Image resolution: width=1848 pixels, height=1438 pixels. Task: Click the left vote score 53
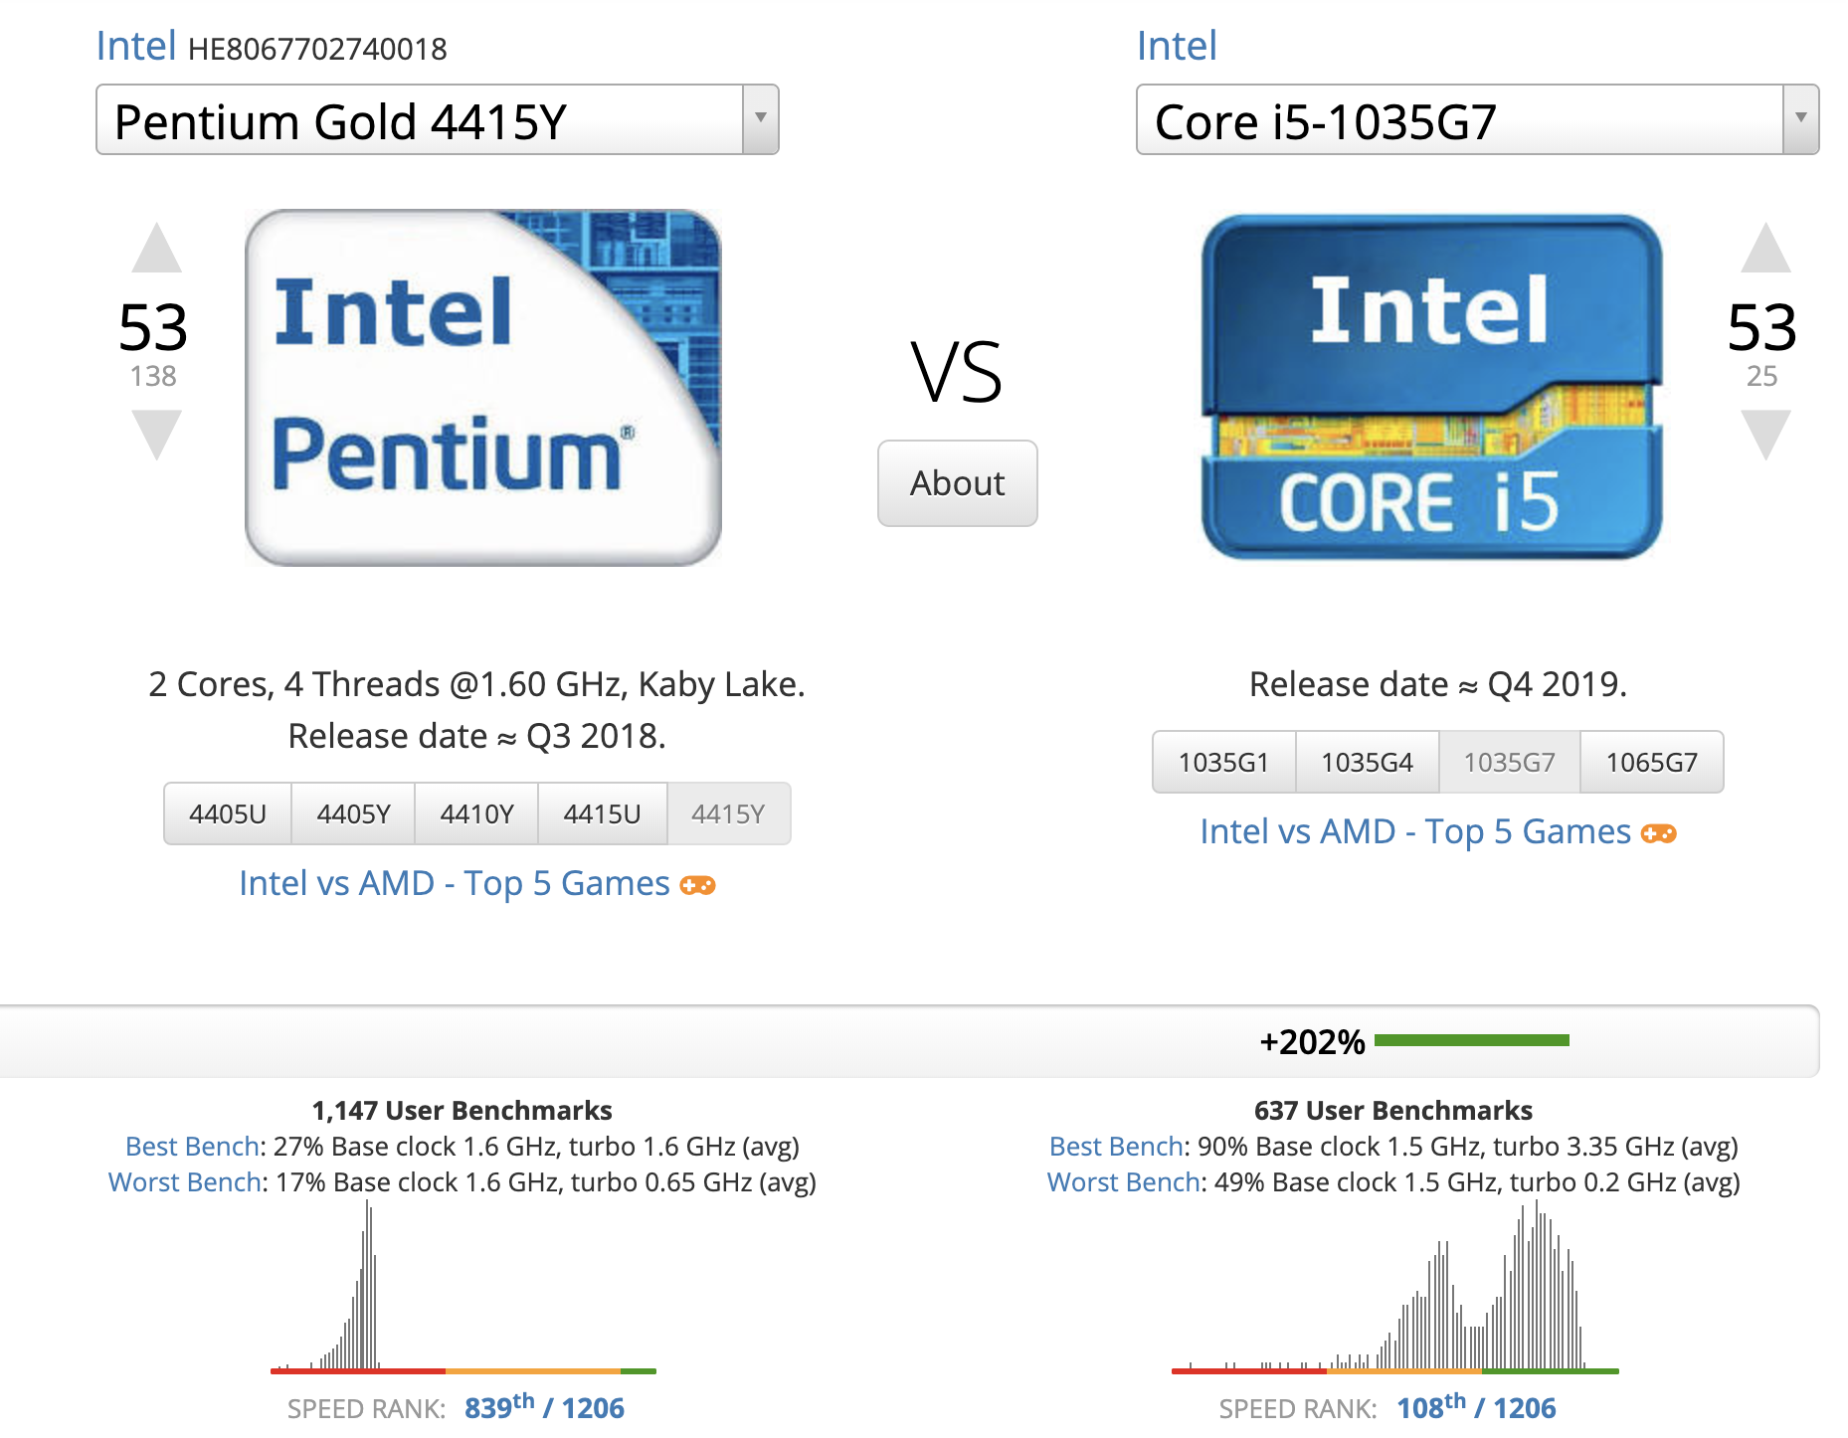[x=153, y=327]
